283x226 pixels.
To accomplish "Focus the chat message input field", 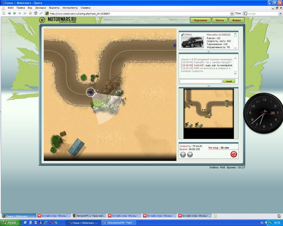I will click(x=201, y=81).
